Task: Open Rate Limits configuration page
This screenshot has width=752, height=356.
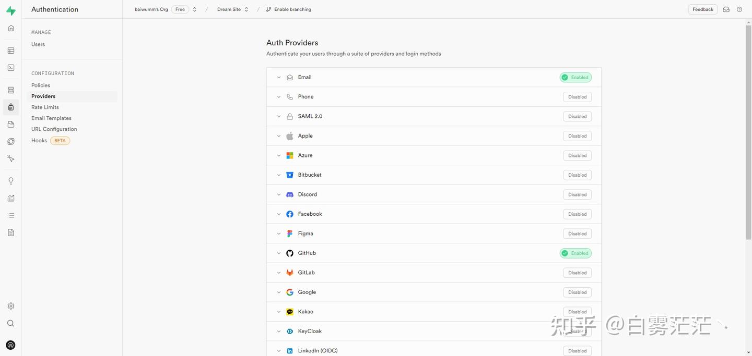Action: pos(45,107)
